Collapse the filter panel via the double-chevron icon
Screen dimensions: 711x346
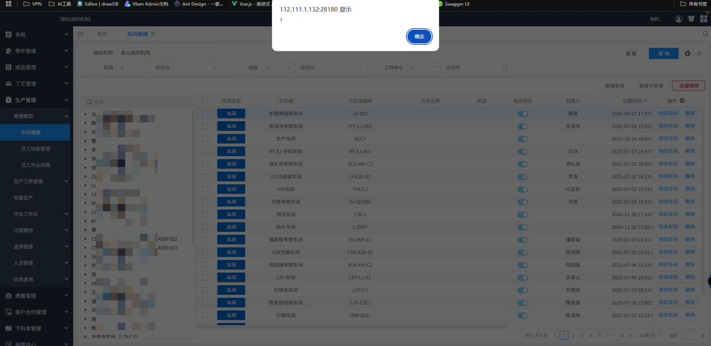(x=699, y=53)
